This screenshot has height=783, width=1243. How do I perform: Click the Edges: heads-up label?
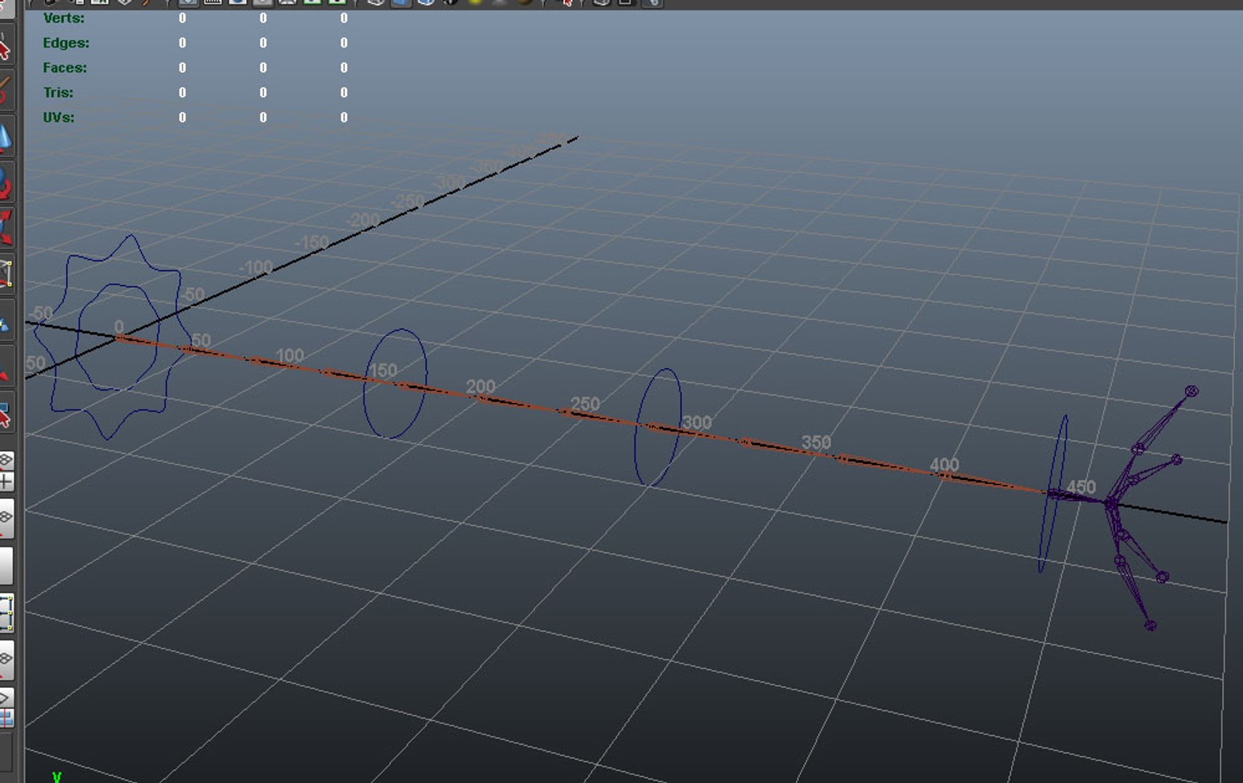pos(66,43)
